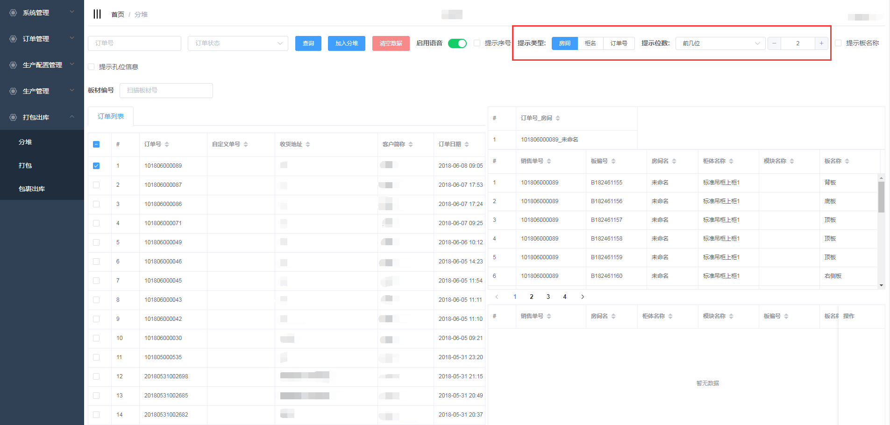Viewport: 890px width, 425px height.
Task: Open the 前几位 dropdown for 提示位数
Action: click(x=720, y=43)
